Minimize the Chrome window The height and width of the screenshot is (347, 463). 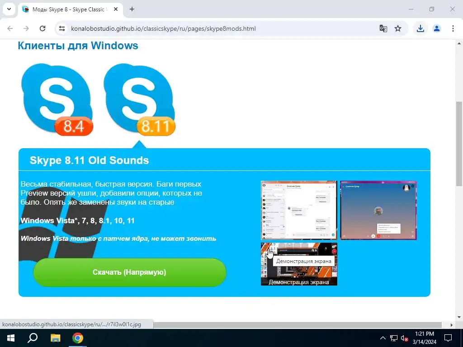[x=411, y=9]
